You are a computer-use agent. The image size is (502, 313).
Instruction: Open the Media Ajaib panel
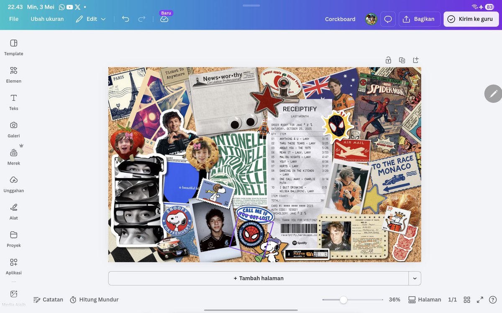pyautogui.click(x=14, y=297)
